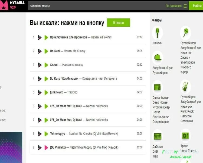Open Русский рэп genre link
The height and width of the screenshot is (163, 203).
coord(160,73)
